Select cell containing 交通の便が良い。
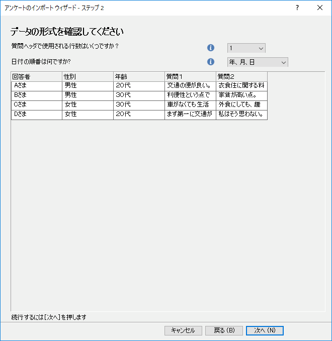The width and height of the screenshot is (332, 341). [x=190, y=86]
